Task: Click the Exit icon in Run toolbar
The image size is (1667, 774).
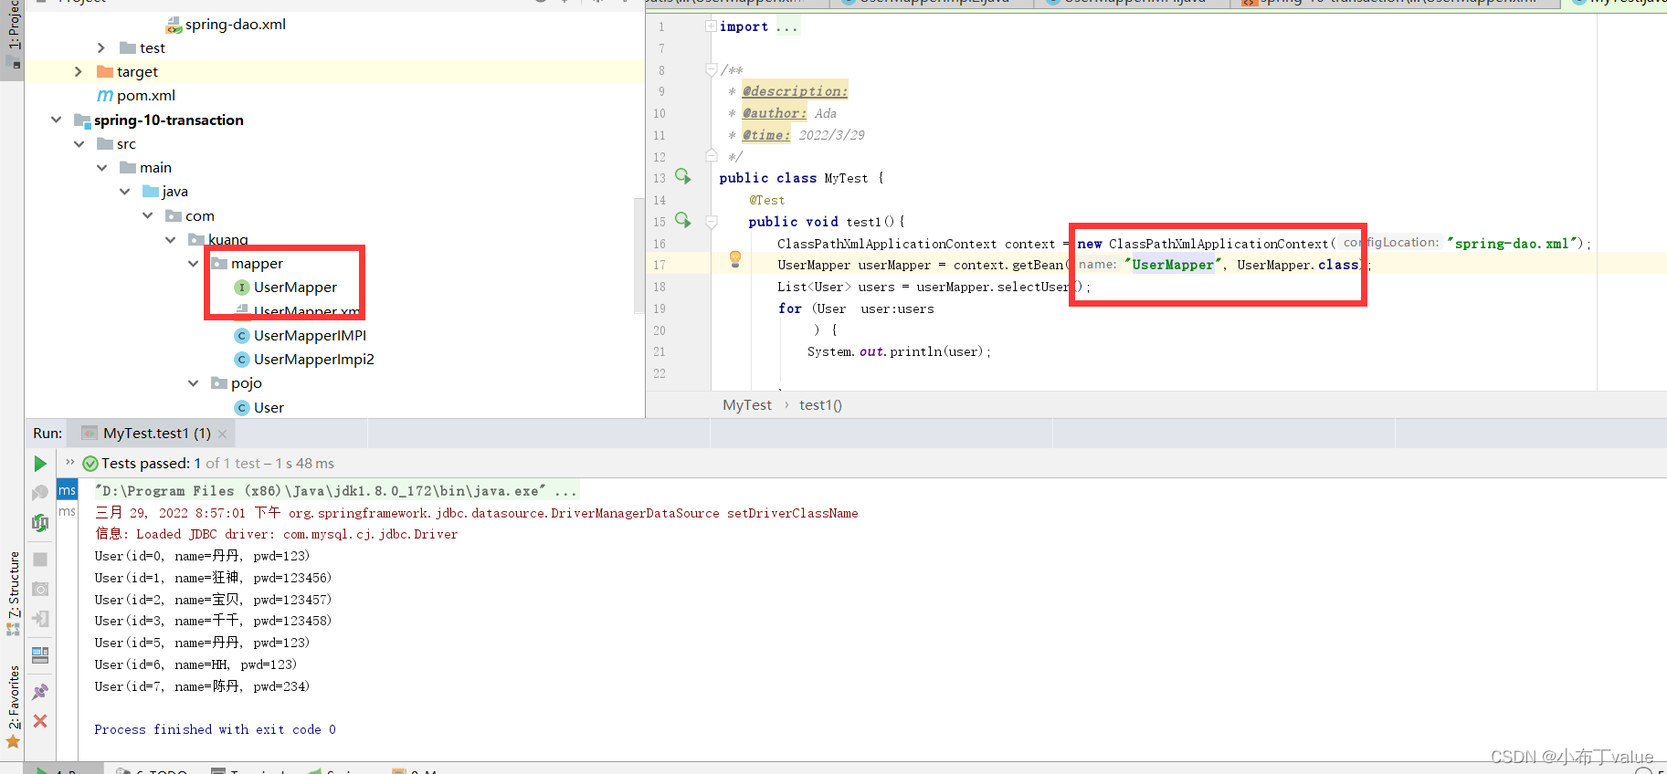Action: tap(40, 619)
